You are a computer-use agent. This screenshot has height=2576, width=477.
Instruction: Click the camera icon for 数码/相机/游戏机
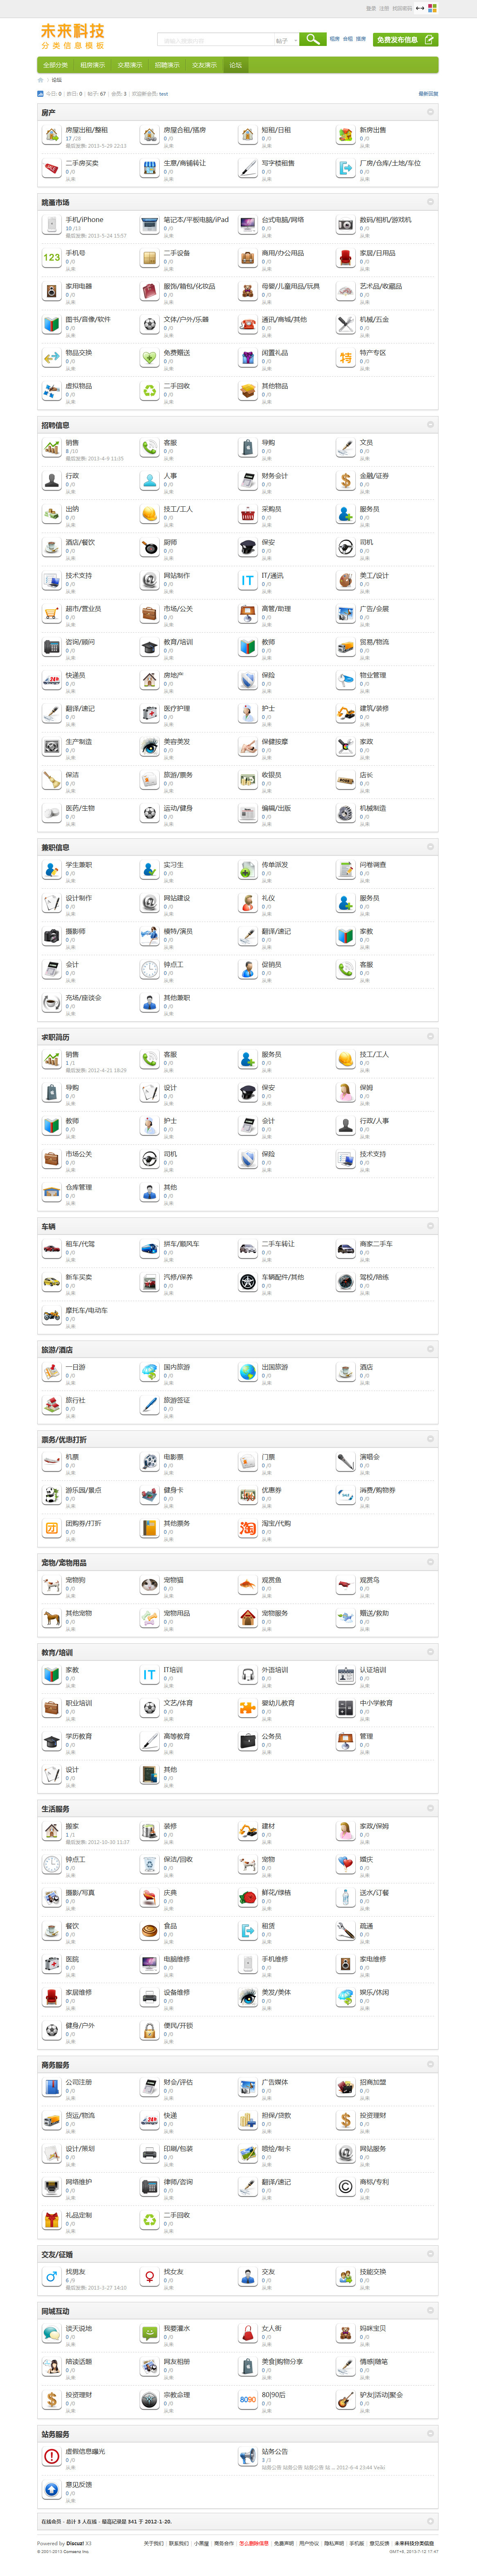[x=345, y=225]
